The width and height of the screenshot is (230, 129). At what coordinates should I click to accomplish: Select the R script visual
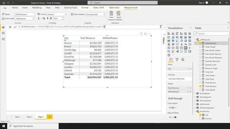point(190,48)
